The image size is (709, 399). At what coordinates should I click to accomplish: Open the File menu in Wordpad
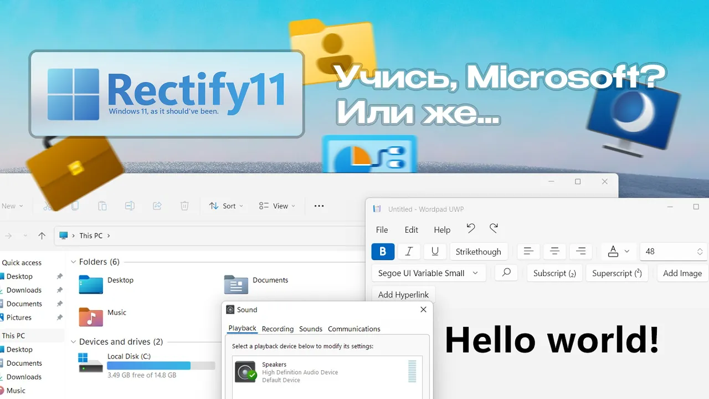[x=382, y=229]
